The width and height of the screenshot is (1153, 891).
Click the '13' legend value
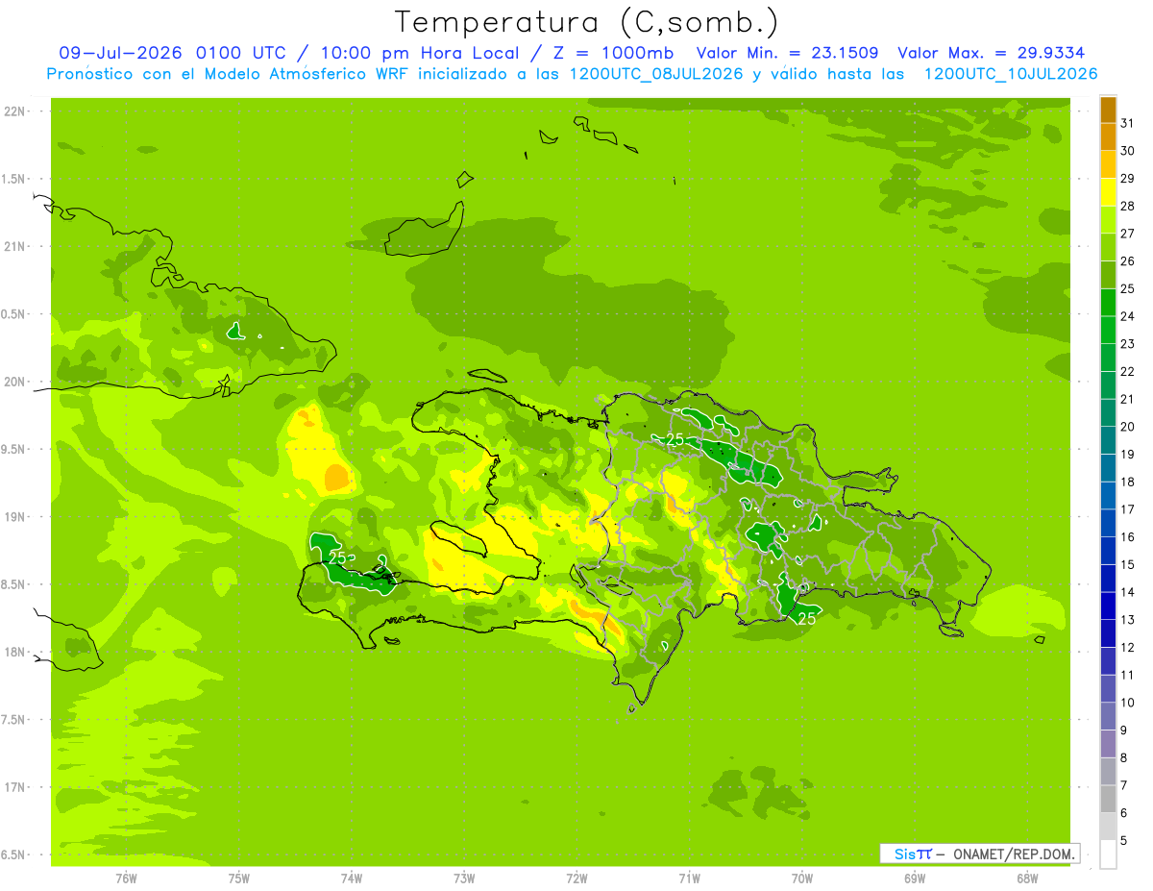click(1128, 619)
